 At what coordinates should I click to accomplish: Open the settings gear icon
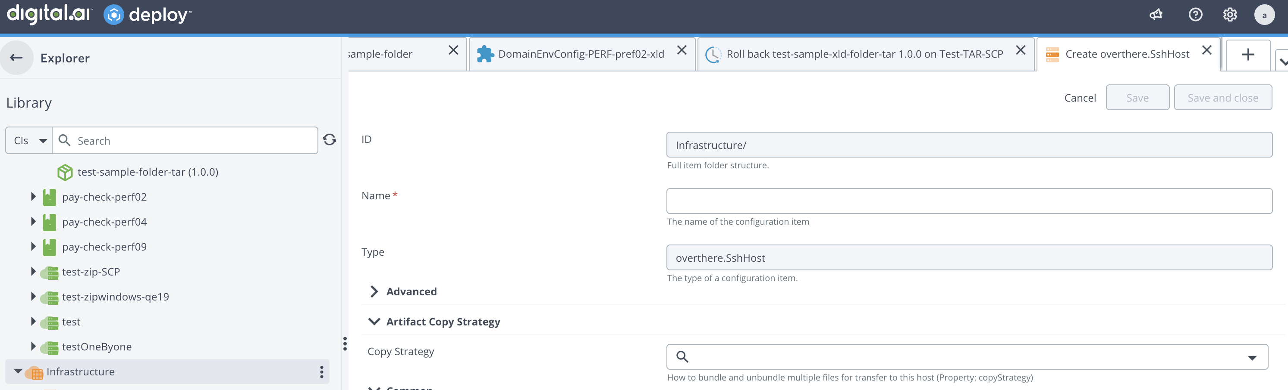(1229, 15)
